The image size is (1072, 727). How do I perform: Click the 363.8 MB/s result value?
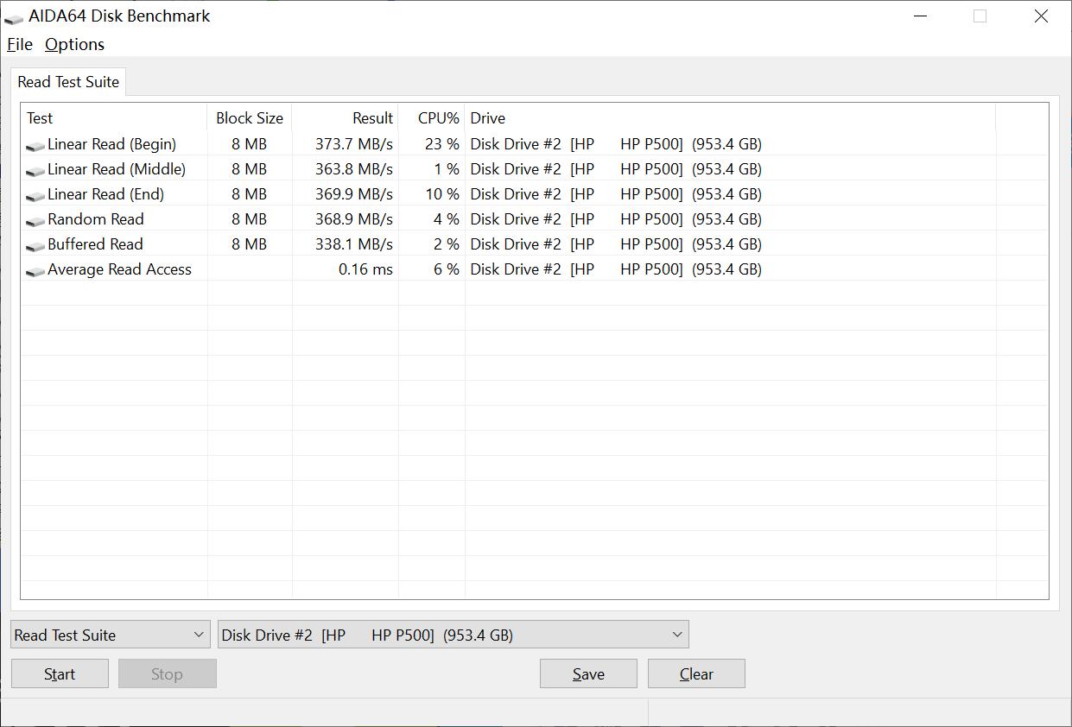[x=354, y=168]
